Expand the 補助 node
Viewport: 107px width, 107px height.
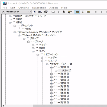[33, 48]
